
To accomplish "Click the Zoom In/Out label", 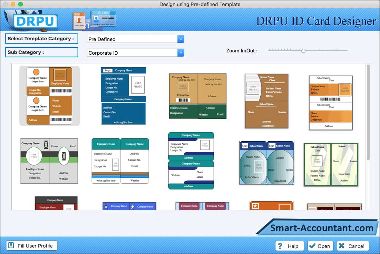I will [242, 50].
